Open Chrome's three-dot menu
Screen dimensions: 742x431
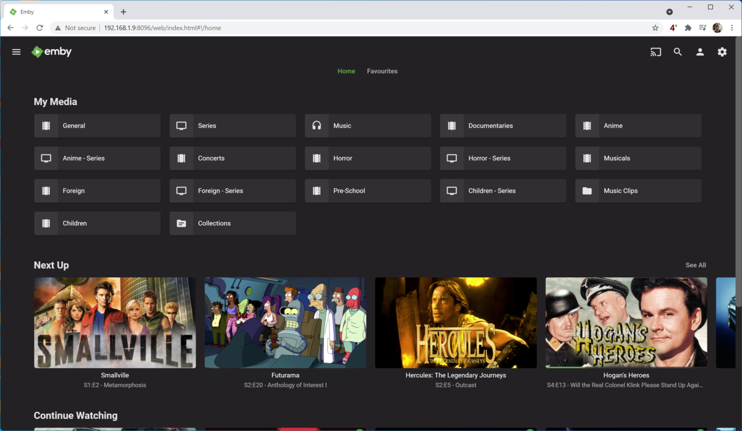[x=732, y=28]
